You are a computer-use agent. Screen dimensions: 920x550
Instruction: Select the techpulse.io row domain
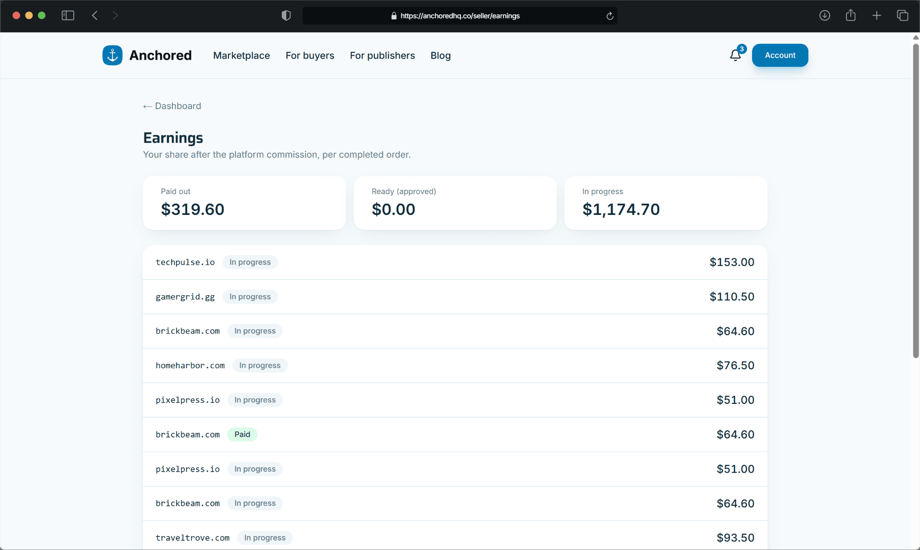tap(185, 262)
